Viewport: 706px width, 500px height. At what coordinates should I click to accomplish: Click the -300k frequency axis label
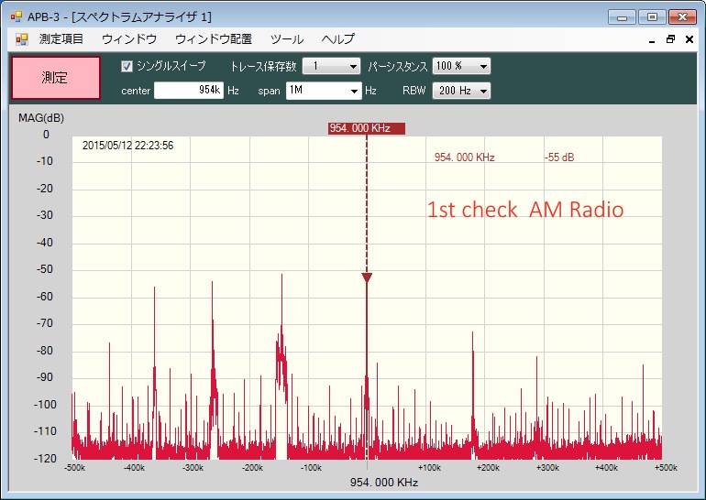tap(193, 468)
